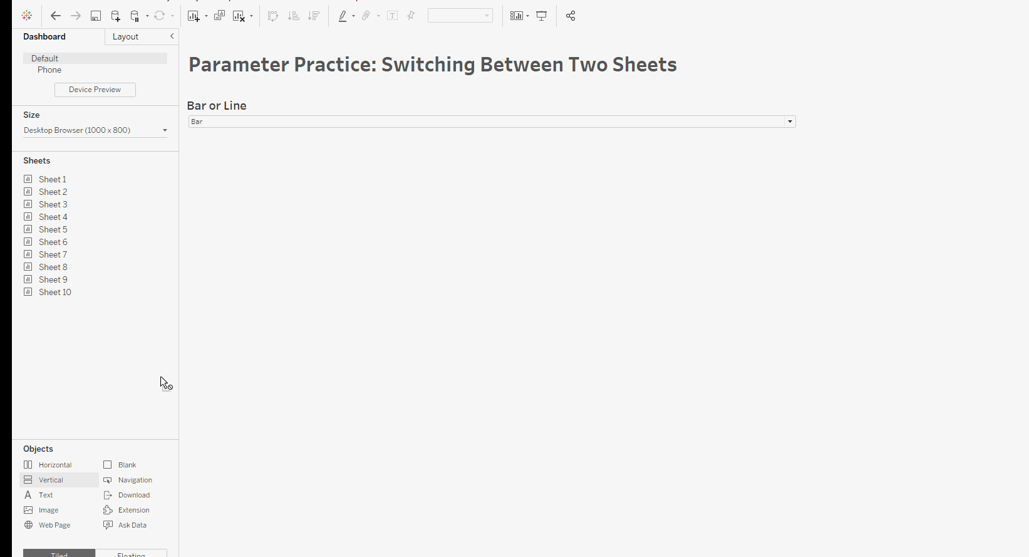
Task: Click the undo back arrow in toolbar
Action: coord(56,16)
